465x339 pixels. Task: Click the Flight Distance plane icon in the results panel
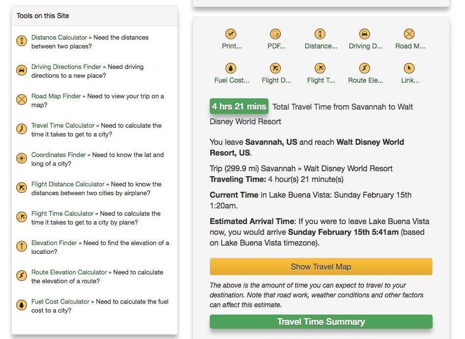(275, 68)
